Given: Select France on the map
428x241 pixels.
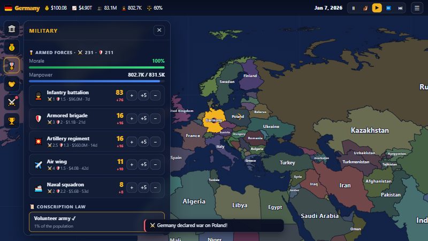Looking at the screenshot, I should 193,135.
